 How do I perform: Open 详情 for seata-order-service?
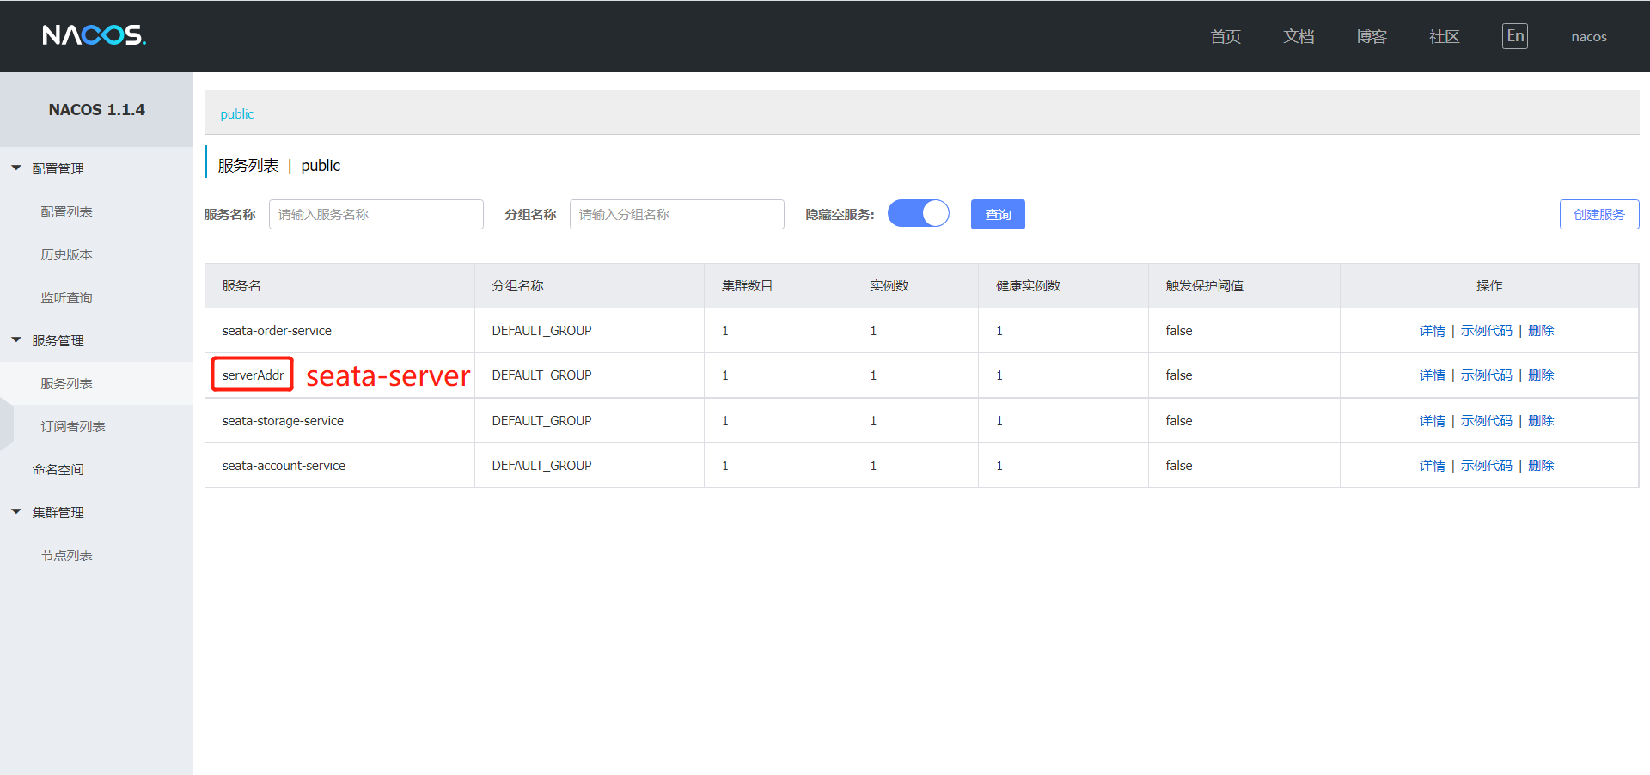click(x=1433, y=331)
